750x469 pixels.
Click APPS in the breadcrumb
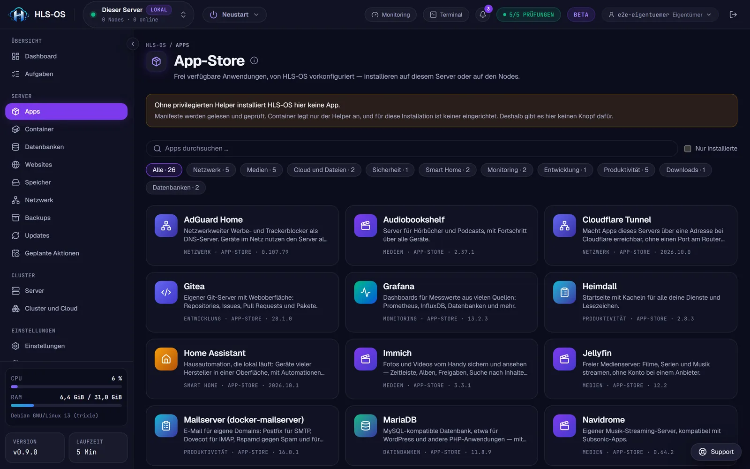182,45
